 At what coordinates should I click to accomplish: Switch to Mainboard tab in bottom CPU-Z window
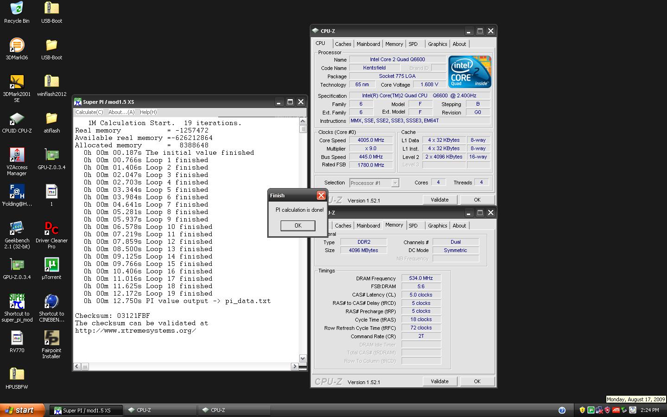tap(368, 226)
